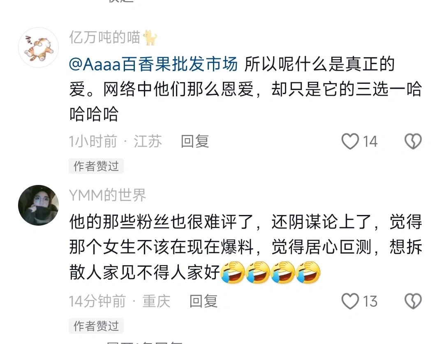Screen dimensions: 444x344
Task: Reply to 亿万吨的喵's comment via 回复
Action: [195, 141]
